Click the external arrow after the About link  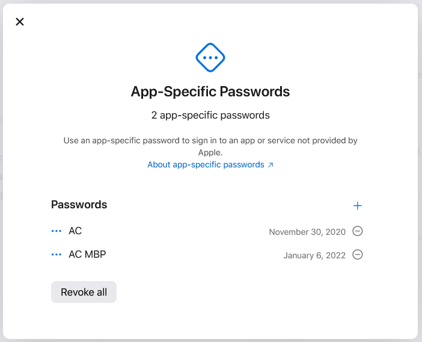(x=271, y=165)
